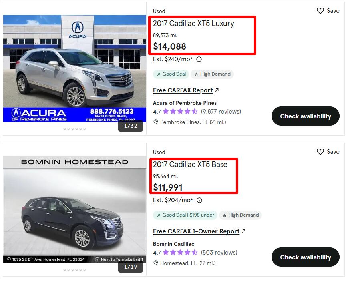Check availability for the $14,088 Cadillac XT5
This screenshot has height=281, width=354.
click(x=306, y=116)
